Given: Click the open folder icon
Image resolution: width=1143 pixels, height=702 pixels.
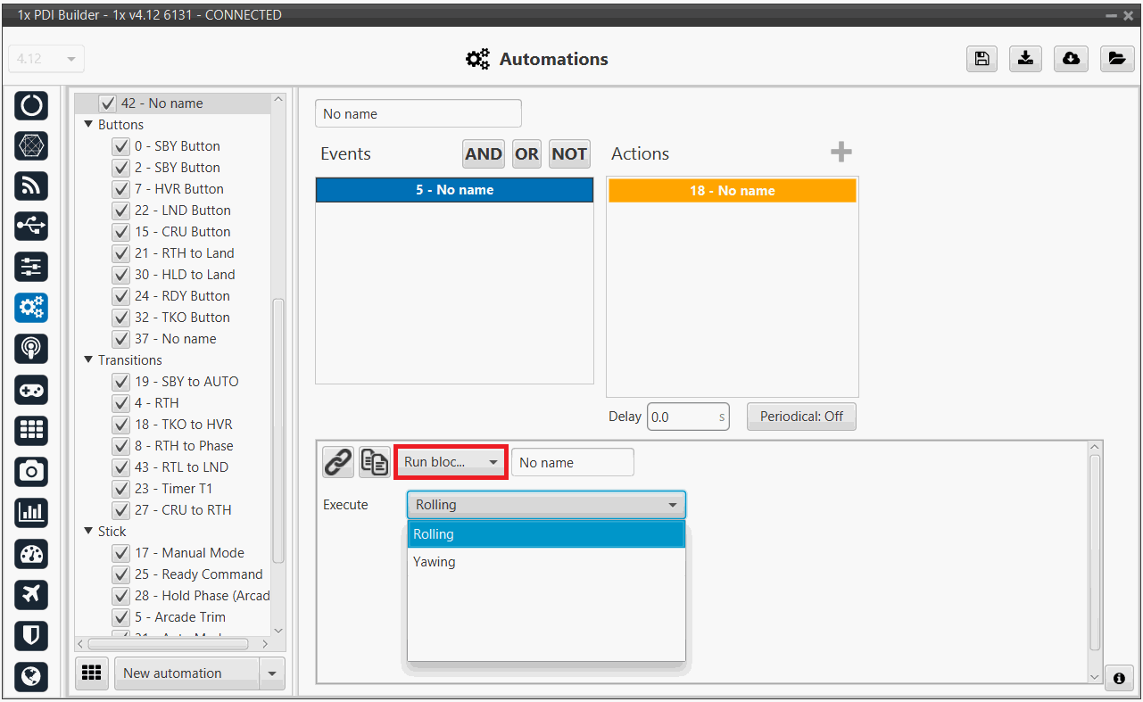Looking at the screenshot, I should pos(1116,59).
